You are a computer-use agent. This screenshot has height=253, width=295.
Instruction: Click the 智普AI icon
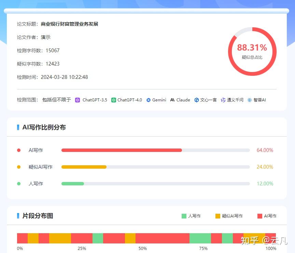pos(250,100)
